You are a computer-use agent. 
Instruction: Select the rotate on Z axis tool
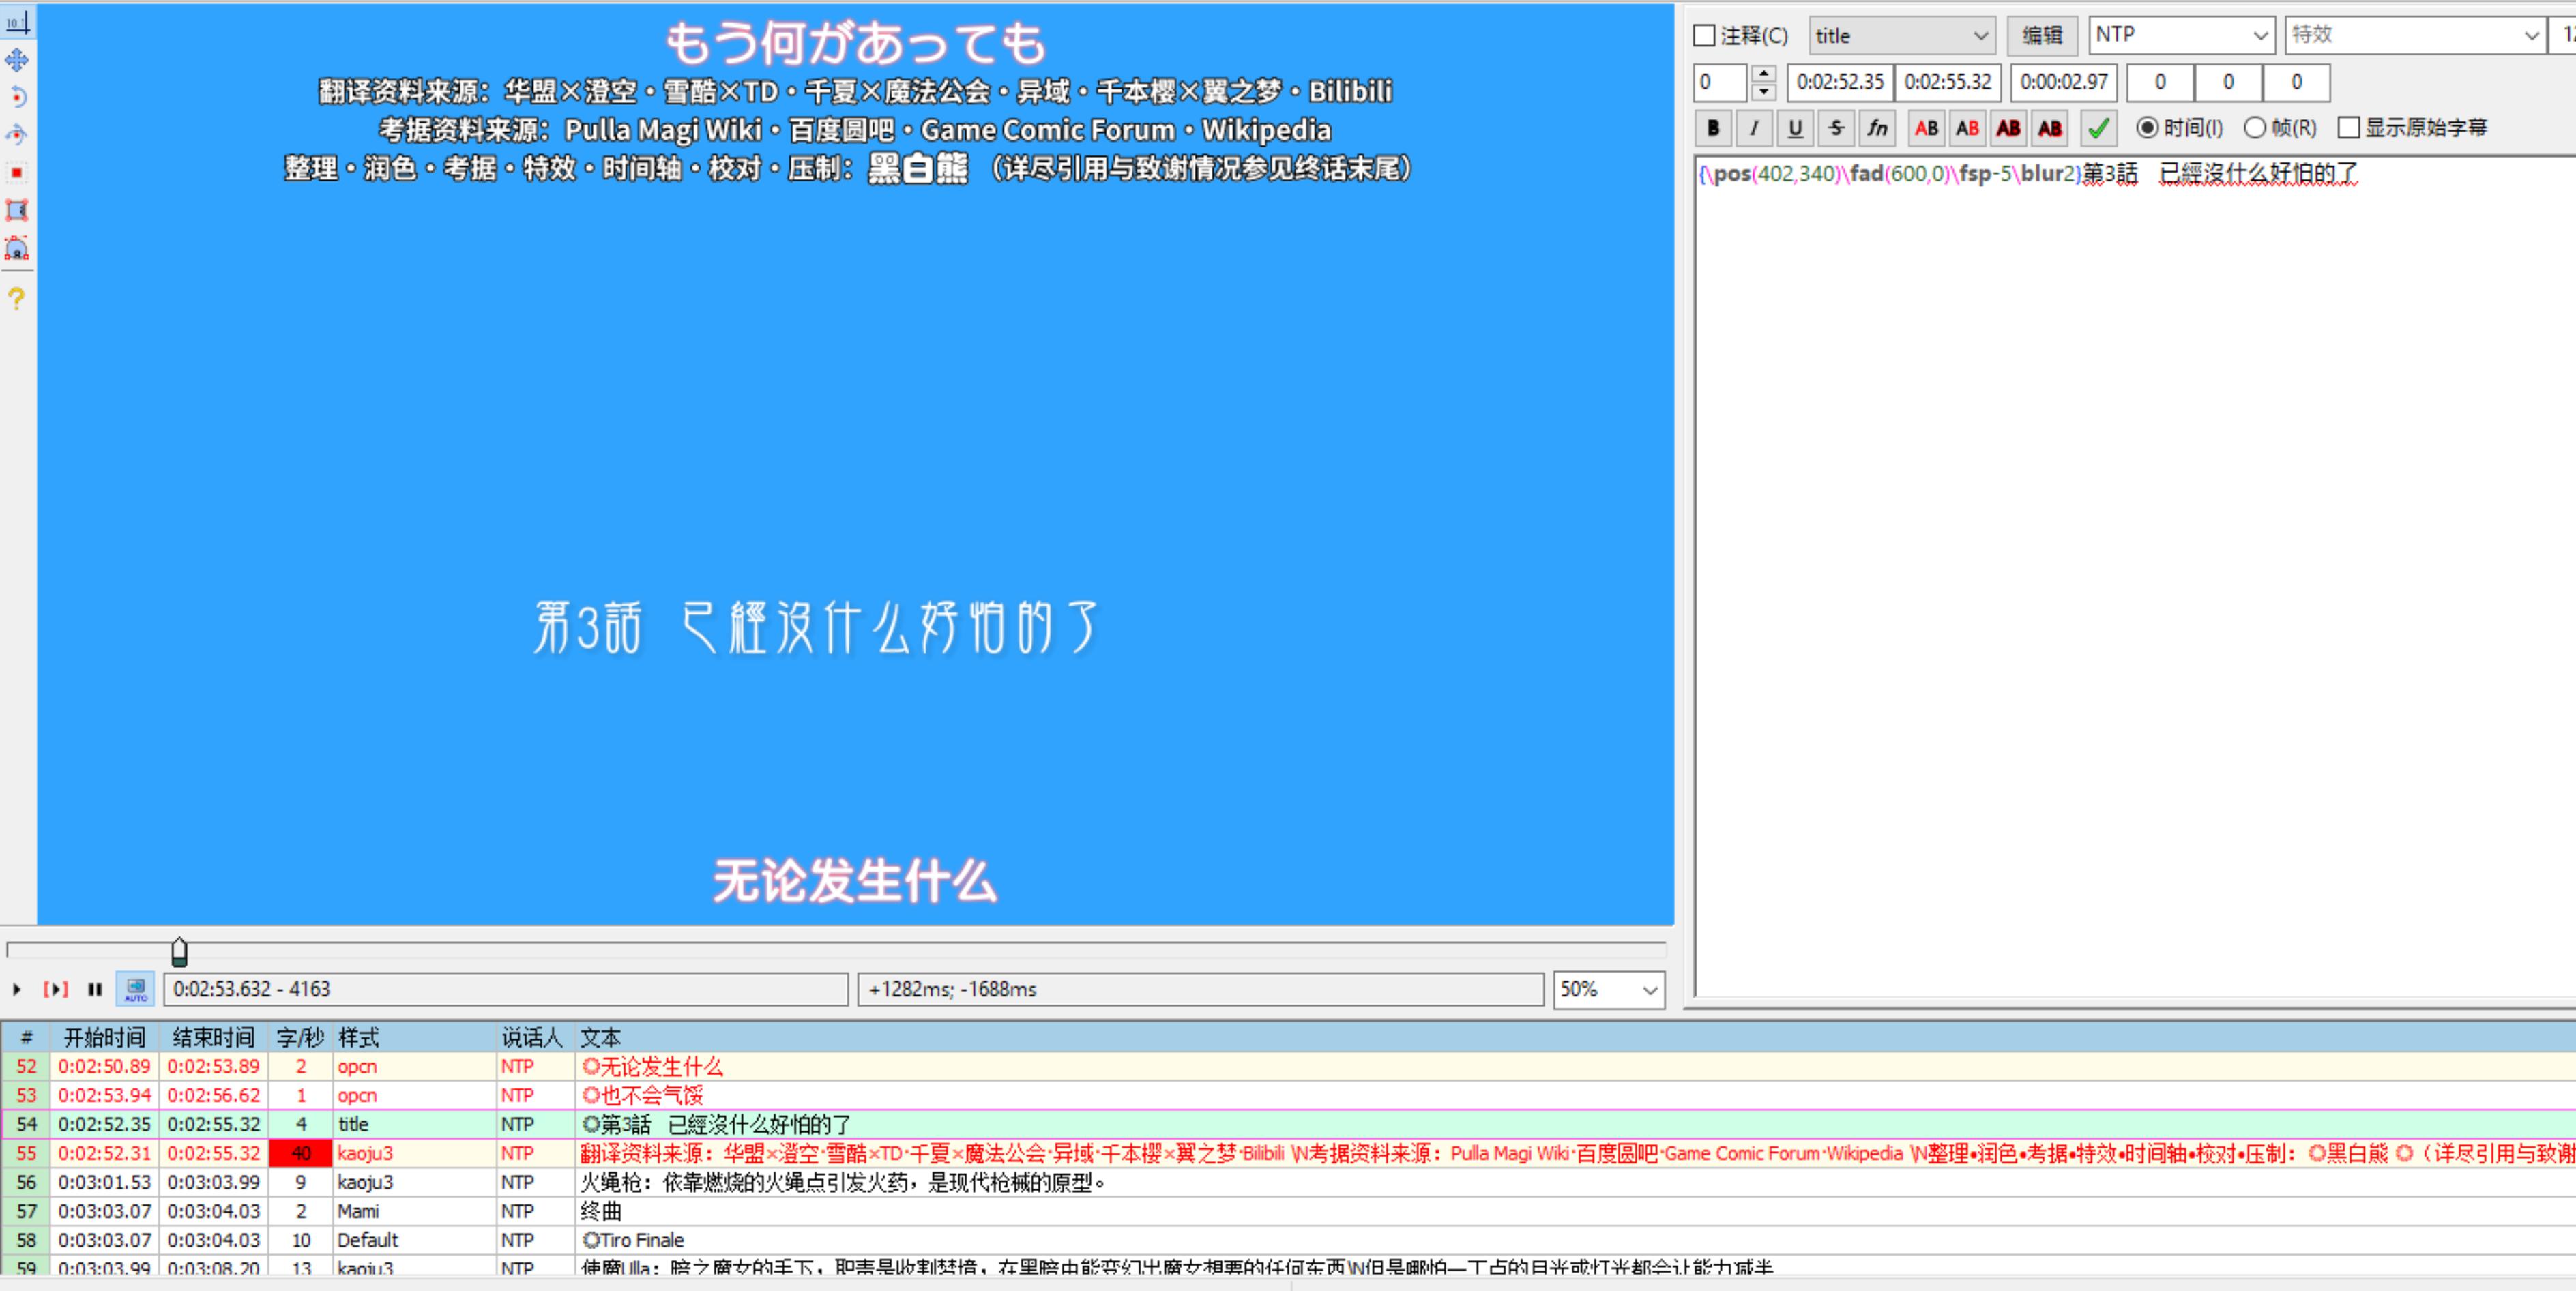tap(17, 97)
